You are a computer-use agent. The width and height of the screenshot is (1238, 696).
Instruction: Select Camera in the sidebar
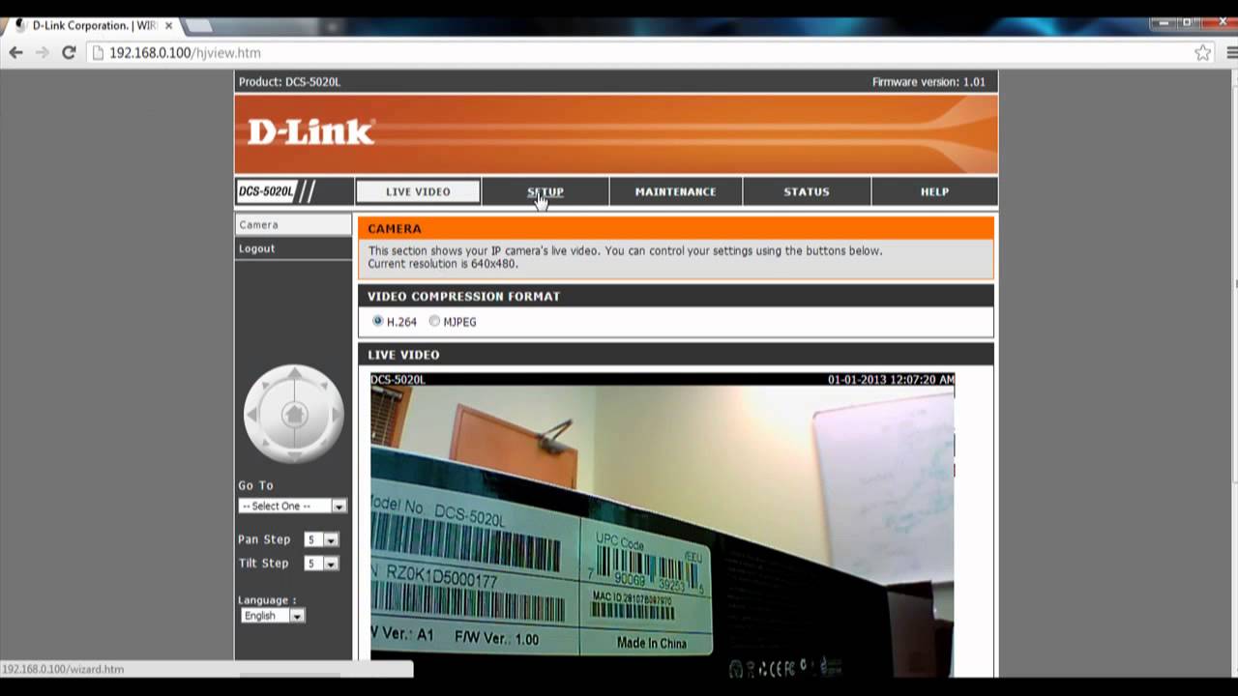[293, 224]
